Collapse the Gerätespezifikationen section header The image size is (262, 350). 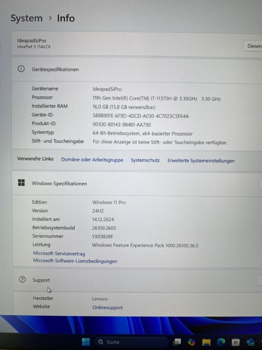pos(137,69)
